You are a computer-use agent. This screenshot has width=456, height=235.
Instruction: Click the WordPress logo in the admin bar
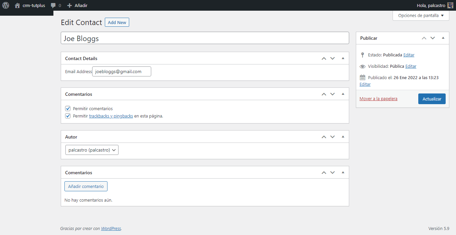click(x=6, y=5)
